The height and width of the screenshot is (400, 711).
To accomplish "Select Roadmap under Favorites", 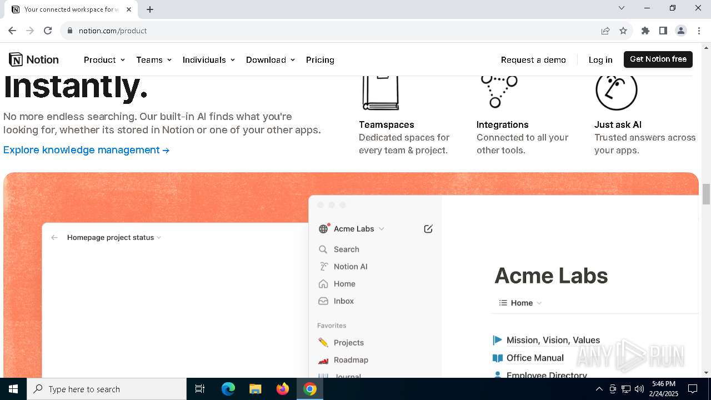I will [351, 360].
